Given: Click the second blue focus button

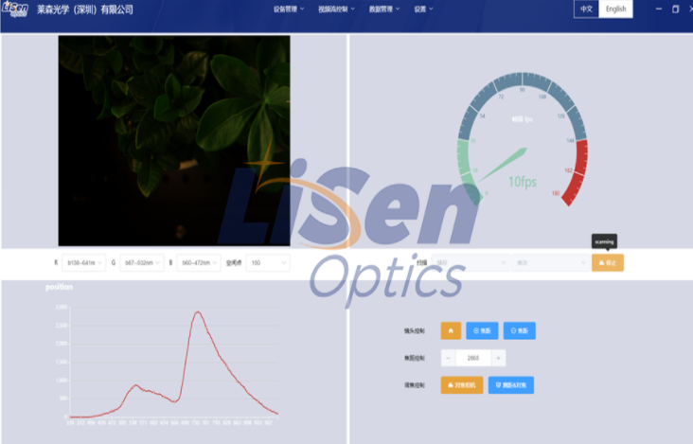Looking at the screenshot, I should click(x=520, y=330).
